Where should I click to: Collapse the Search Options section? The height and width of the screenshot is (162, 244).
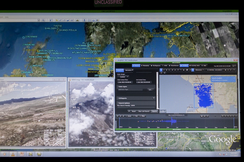click(124, 103)
